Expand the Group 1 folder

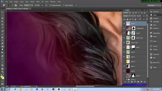[x=127, y=80]
